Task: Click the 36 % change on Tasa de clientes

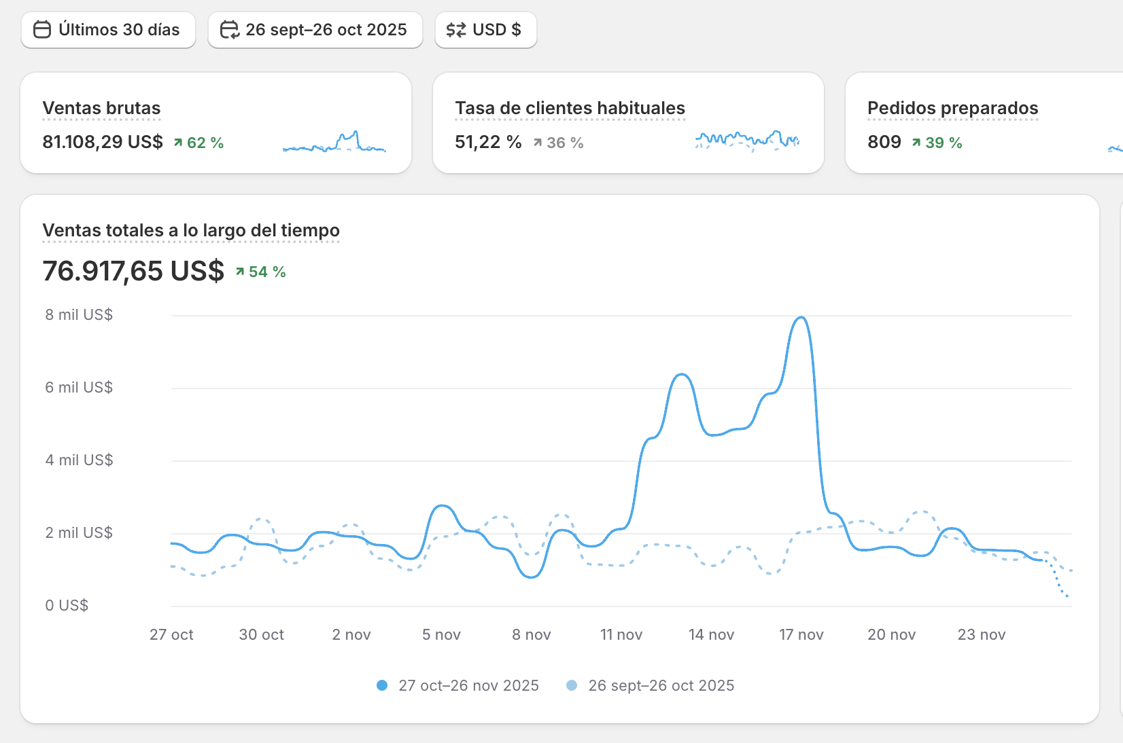Action: pyautogui.click(x=558, y=143)
